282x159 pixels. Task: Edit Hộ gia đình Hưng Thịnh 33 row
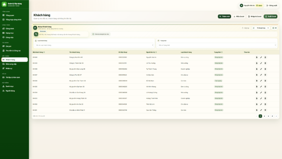click(x=261, y=99)
